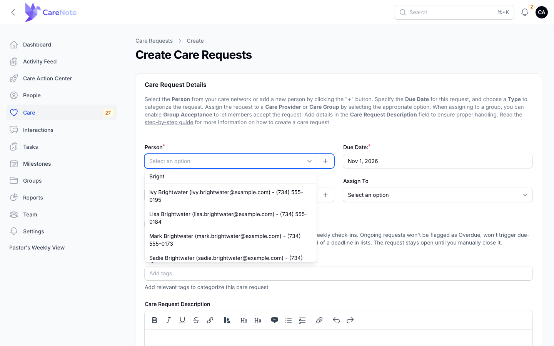The image size is (554, 346).
Task: Collapse the Person dropdown
Action: click(309, 161)
